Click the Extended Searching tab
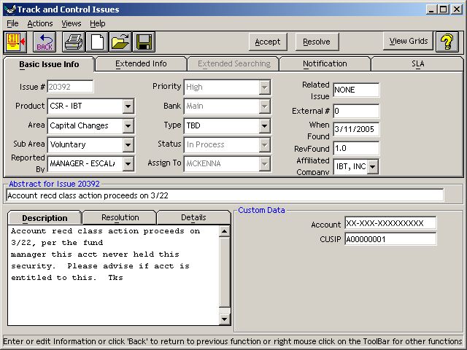The image size is (467, 350). 233,63
